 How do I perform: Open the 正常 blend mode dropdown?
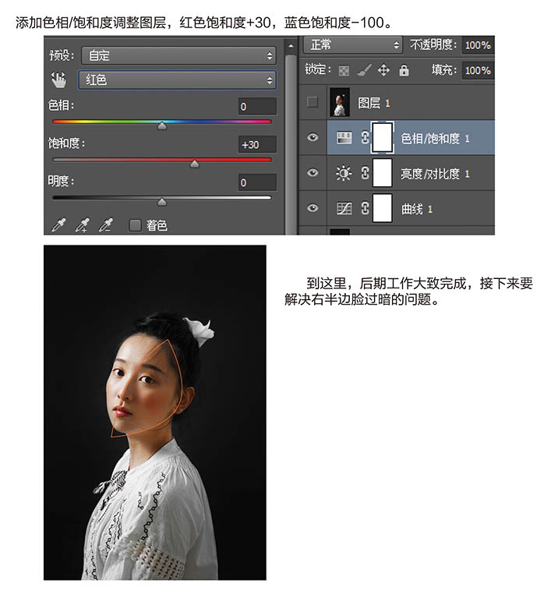[352, 45]
